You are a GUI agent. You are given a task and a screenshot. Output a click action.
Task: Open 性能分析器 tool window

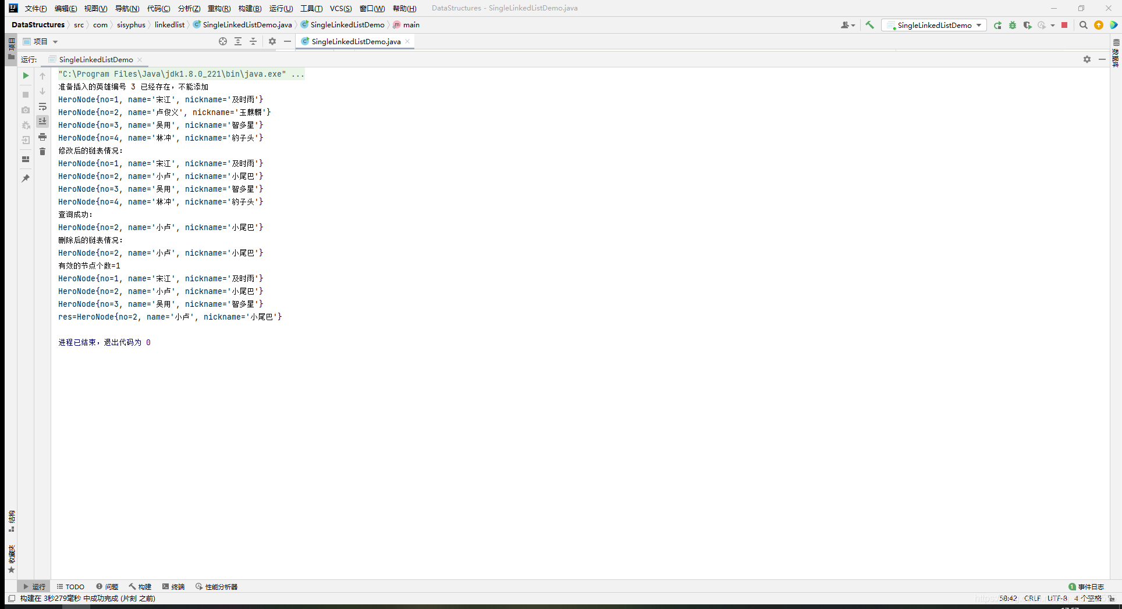point(216,586)
